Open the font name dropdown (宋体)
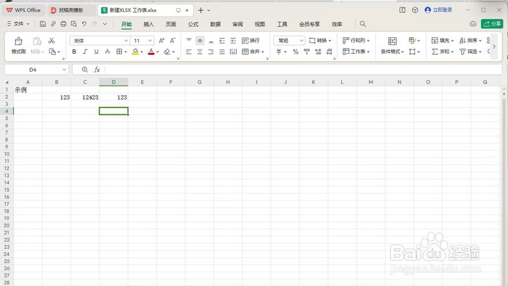The height and width of the screenshot is (286, 508). [x=126, y=41]
